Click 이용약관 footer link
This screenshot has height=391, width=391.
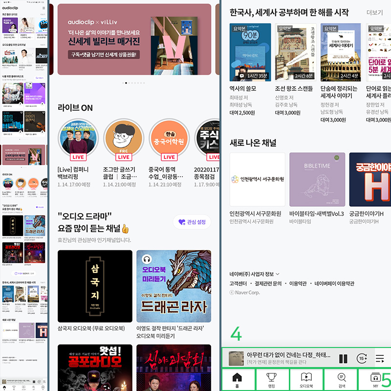coord(298,283)
